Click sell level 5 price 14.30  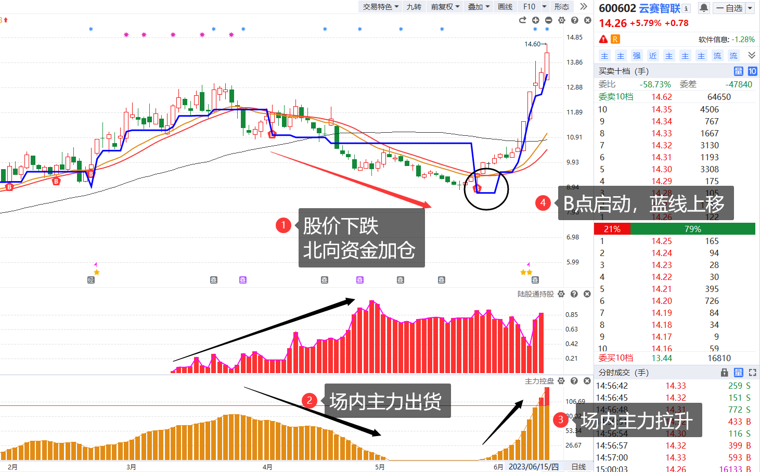coord(662,169)
